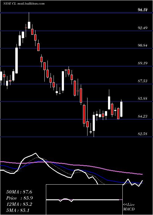Click the '12MA : 85.2' readout
Viewport: 153px width, 215px height.
click(x=19, y=204)
